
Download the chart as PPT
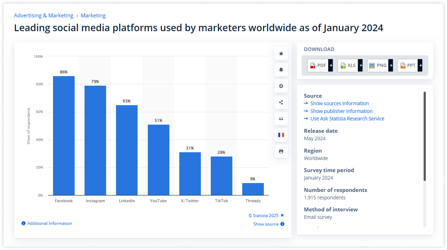pyautogui.click(x=410, y=66)
